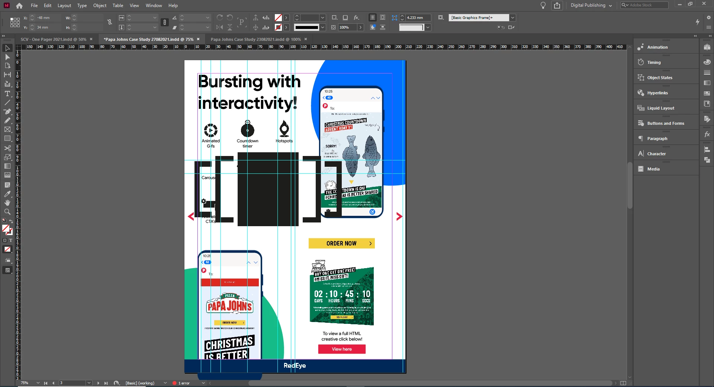
Task: Select the Gradient Swatch tool
Action: (x=7, y=166)
